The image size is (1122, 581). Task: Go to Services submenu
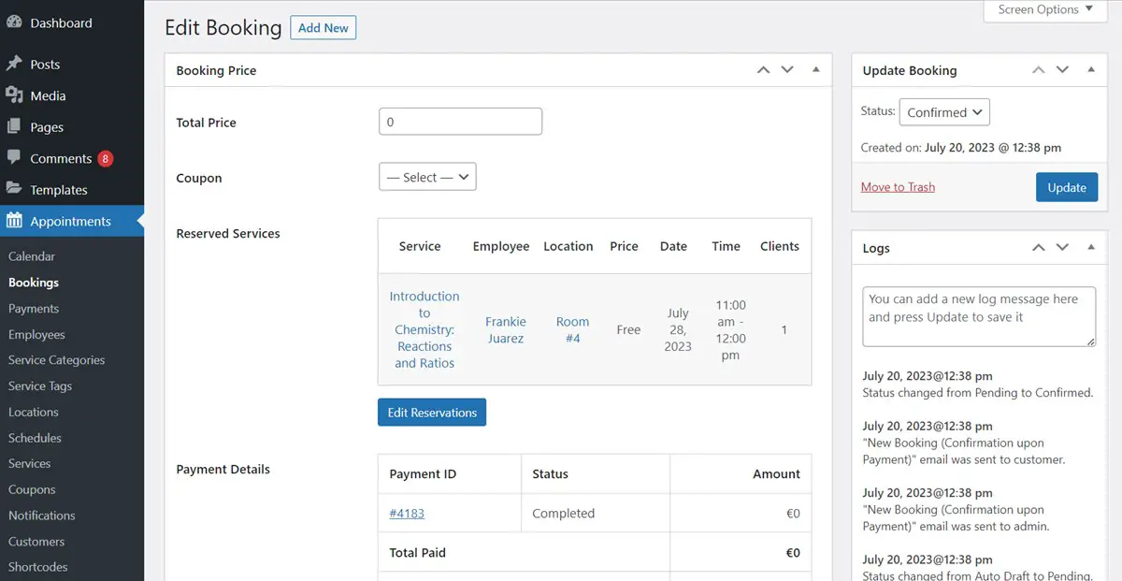pos(30,464)
